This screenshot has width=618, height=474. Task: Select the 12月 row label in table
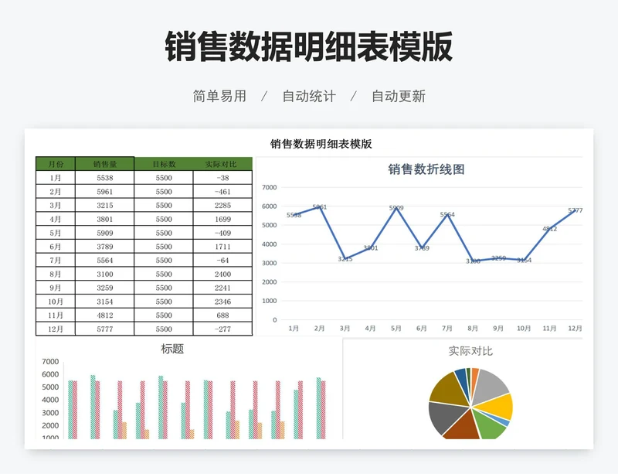point(56,329)
